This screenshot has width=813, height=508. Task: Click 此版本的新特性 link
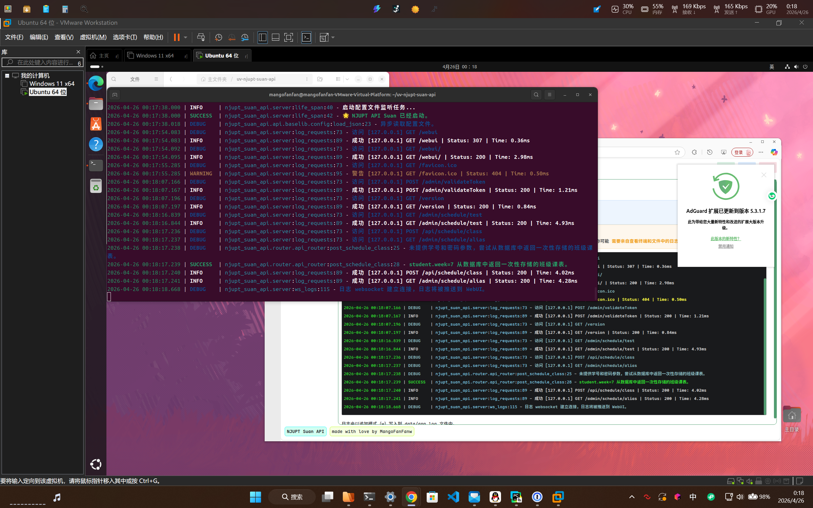pos(725,239)
